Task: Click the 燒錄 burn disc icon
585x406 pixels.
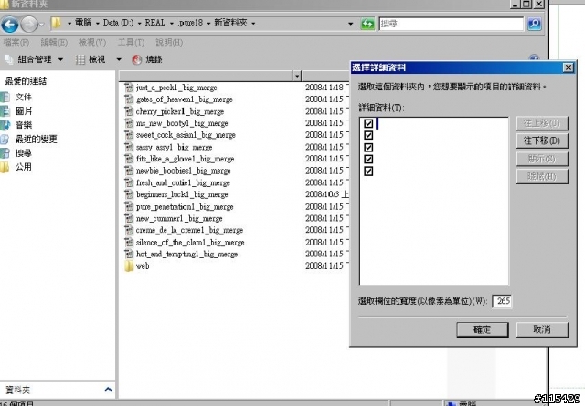Action: coord(137,59)
